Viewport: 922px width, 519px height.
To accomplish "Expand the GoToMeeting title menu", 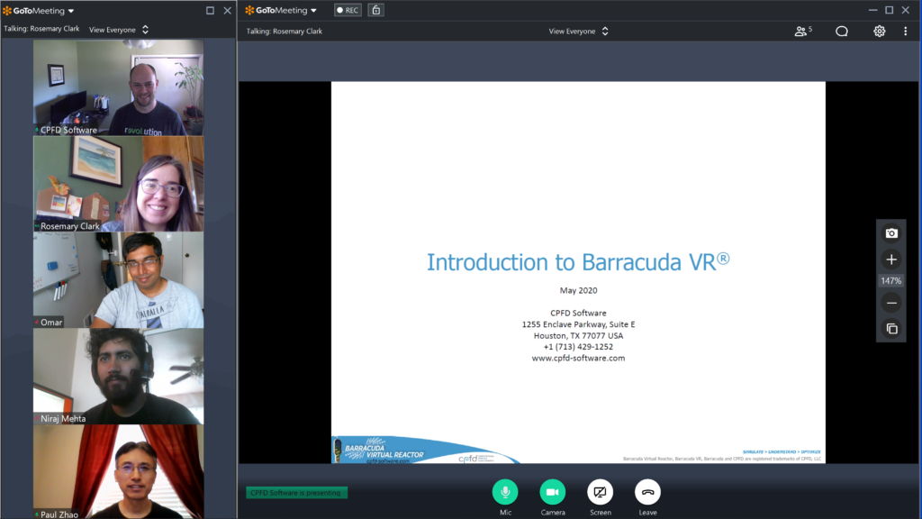I will (279, 9).
